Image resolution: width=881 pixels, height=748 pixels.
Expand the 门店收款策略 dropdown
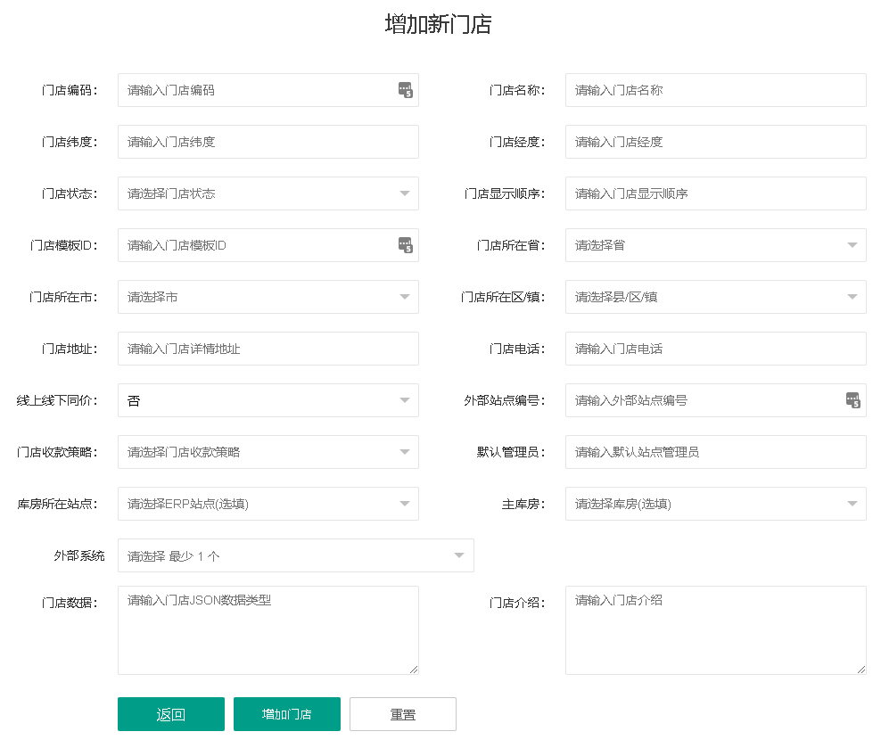(268, 452)
